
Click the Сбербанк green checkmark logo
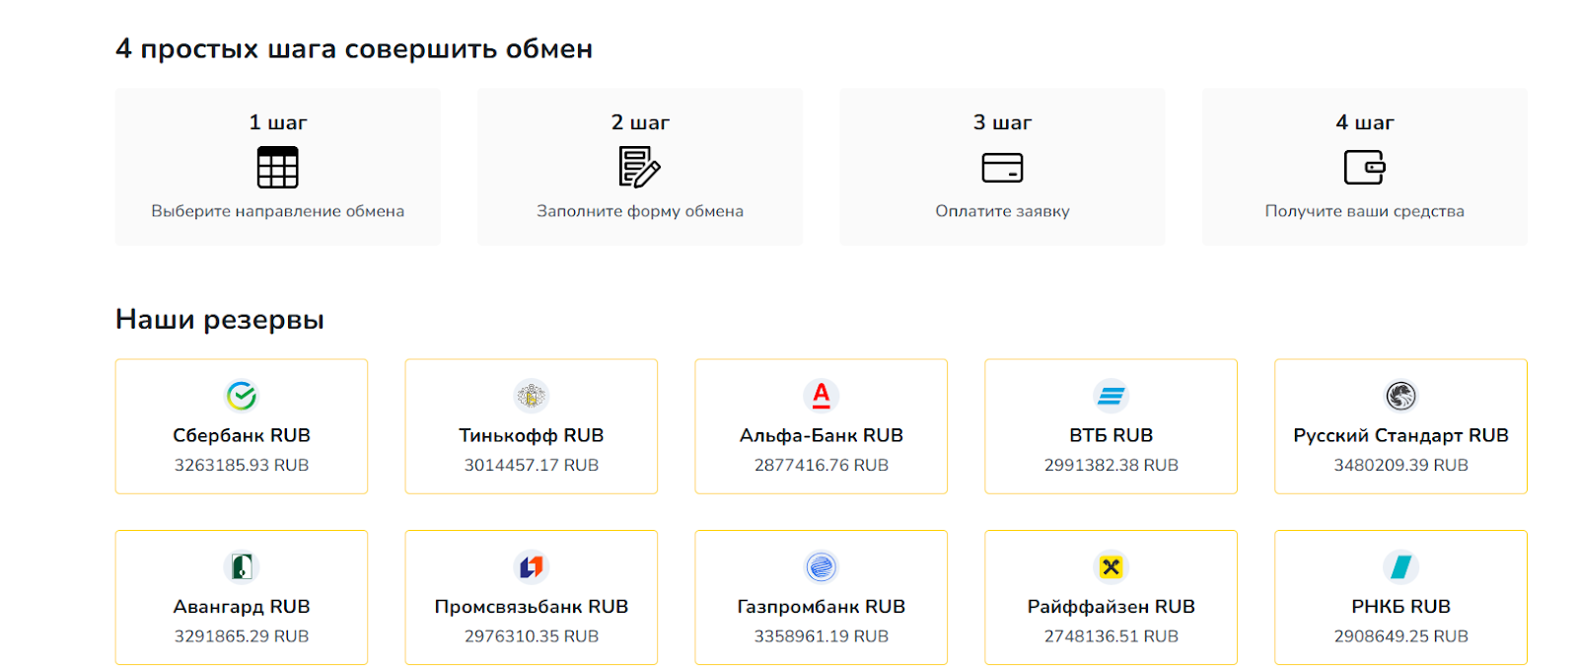coord(242,396)
